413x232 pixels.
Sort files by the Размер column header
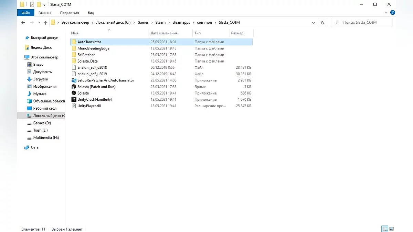(x=237, y=33)
